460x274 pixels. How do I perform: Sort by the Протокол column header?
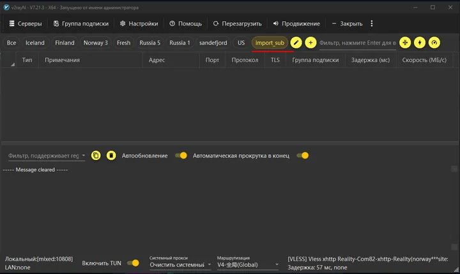tap(245, 60)
